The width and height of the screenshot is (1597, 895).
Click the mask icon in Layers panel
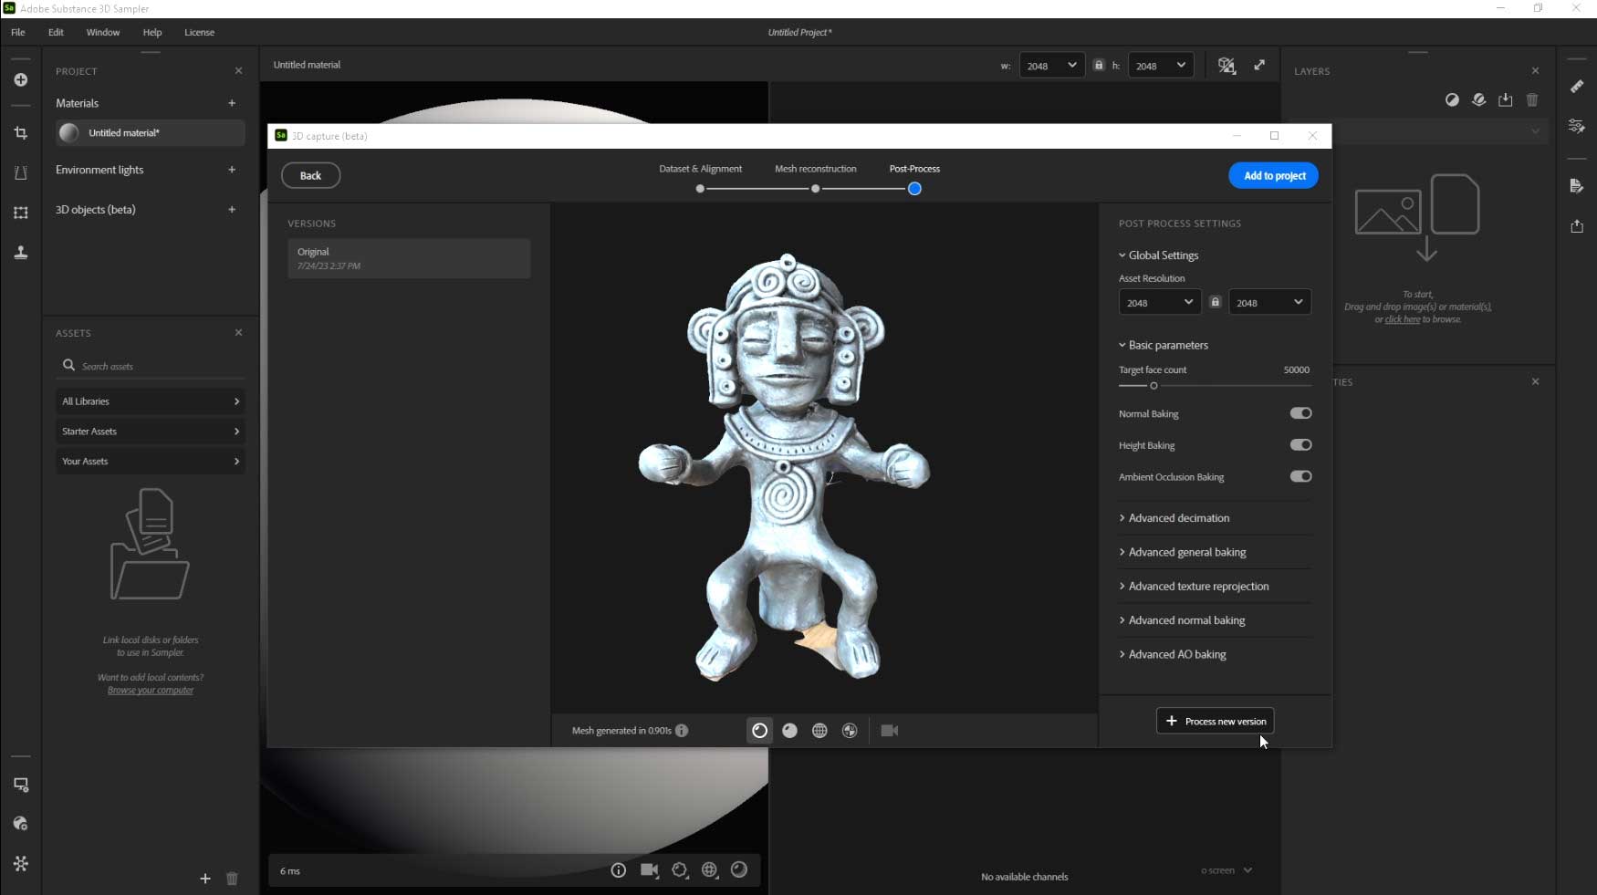click(x=1452, y=99)
